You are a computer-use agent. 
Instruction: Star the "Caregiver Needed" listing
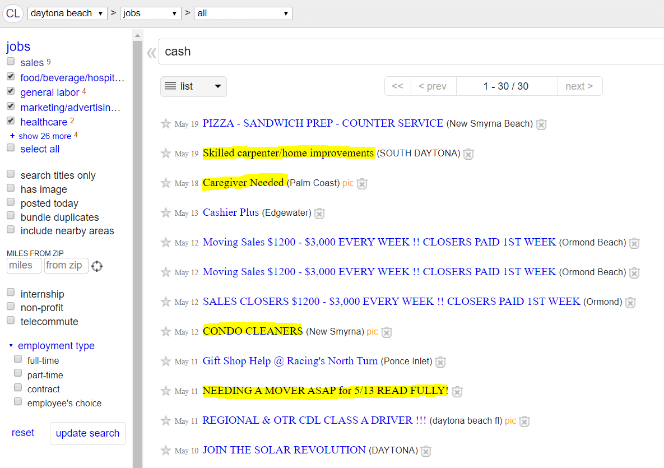pos(166,183)
